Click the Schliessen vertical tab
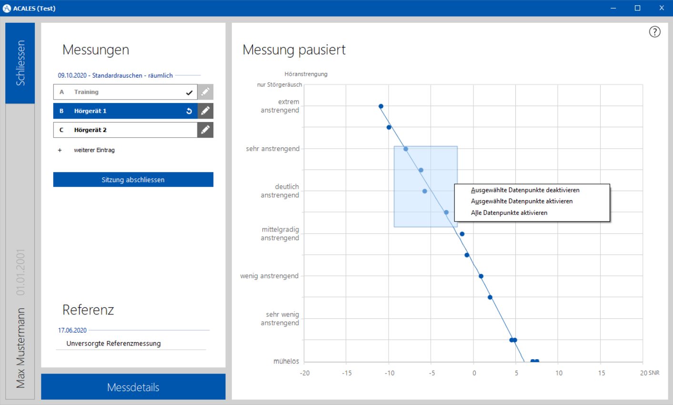Viewport: 673px width, 405px height. pyautogui.click(x=20, y=63)
